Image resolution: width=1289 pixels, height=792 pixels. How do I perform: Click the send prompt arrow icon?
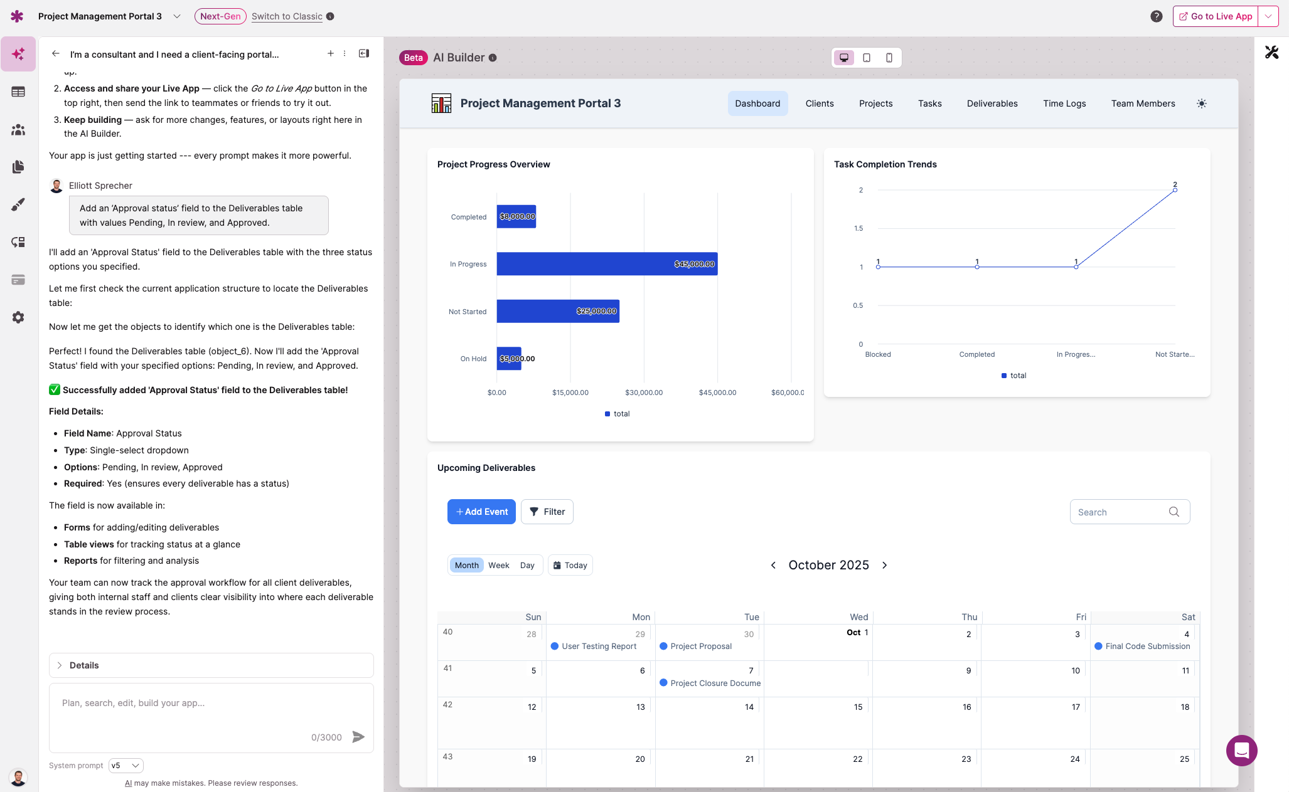point(358,737)
